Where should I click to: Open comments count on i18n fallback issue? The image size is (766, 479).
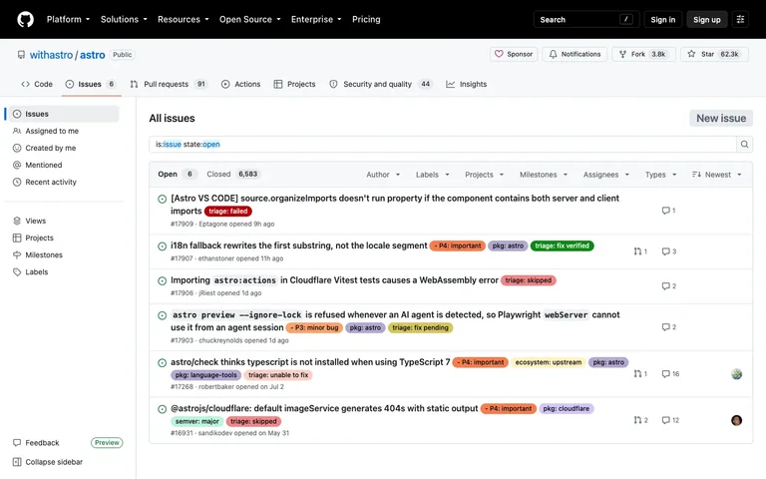point(669,251)
